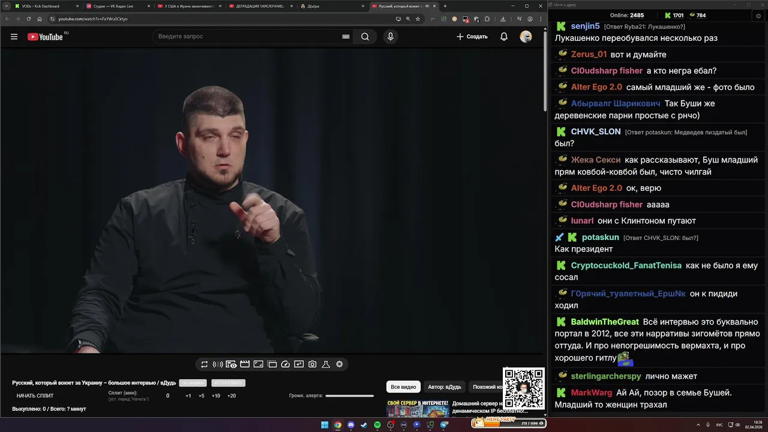The width and height of the screenshot is (768, 432).
Task: Click username senjin5 in chat
Action: click(585, 26)
